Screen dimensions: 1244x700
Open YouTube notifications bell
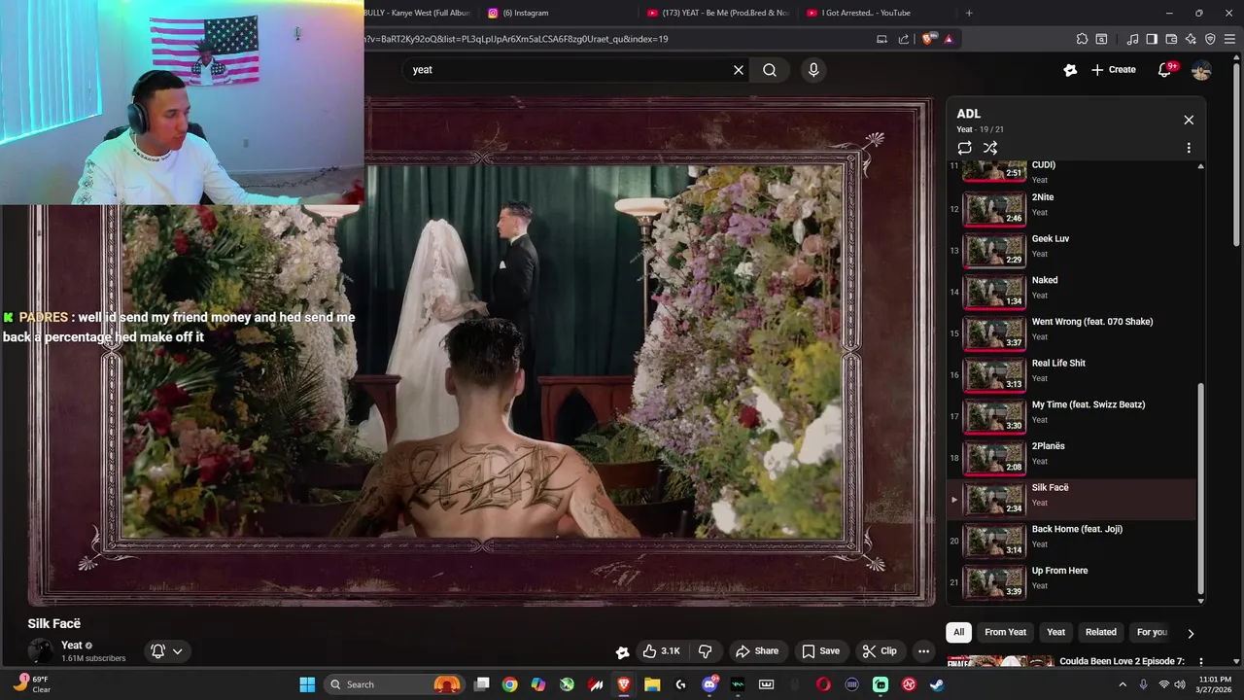pyautogui.click(x=1165, y=70)
